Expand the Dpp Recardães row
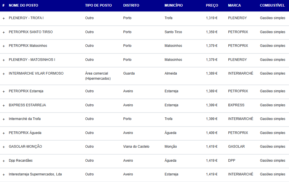Image resolution: width=289 pixels, height=182 pixels. coord(4,161)
